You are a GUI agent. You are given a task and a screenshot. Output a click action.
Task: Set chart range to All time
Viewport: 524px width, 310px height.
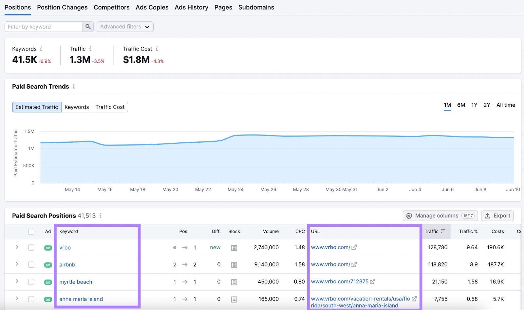tap(506, 105)
